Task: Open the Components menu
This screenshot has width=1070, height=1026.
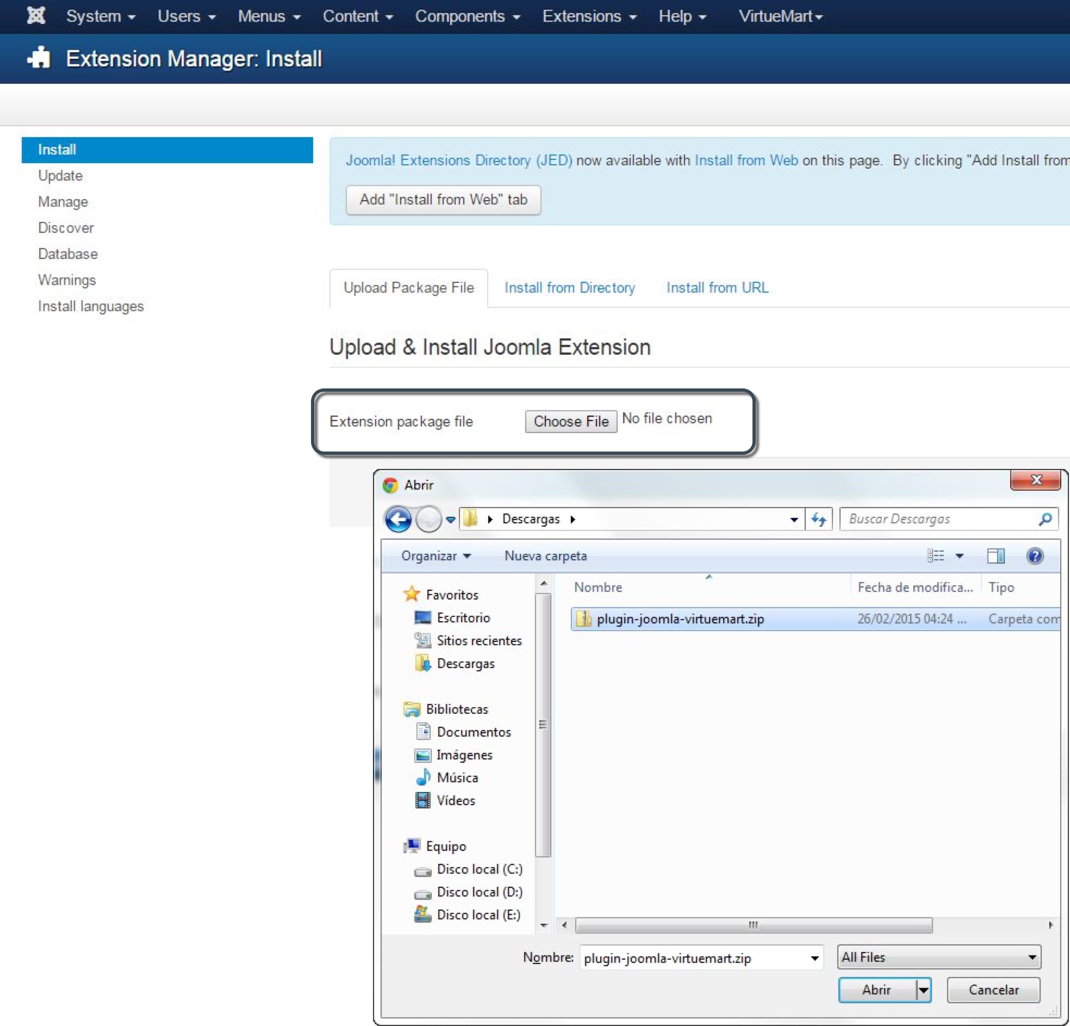Action: 468,16
